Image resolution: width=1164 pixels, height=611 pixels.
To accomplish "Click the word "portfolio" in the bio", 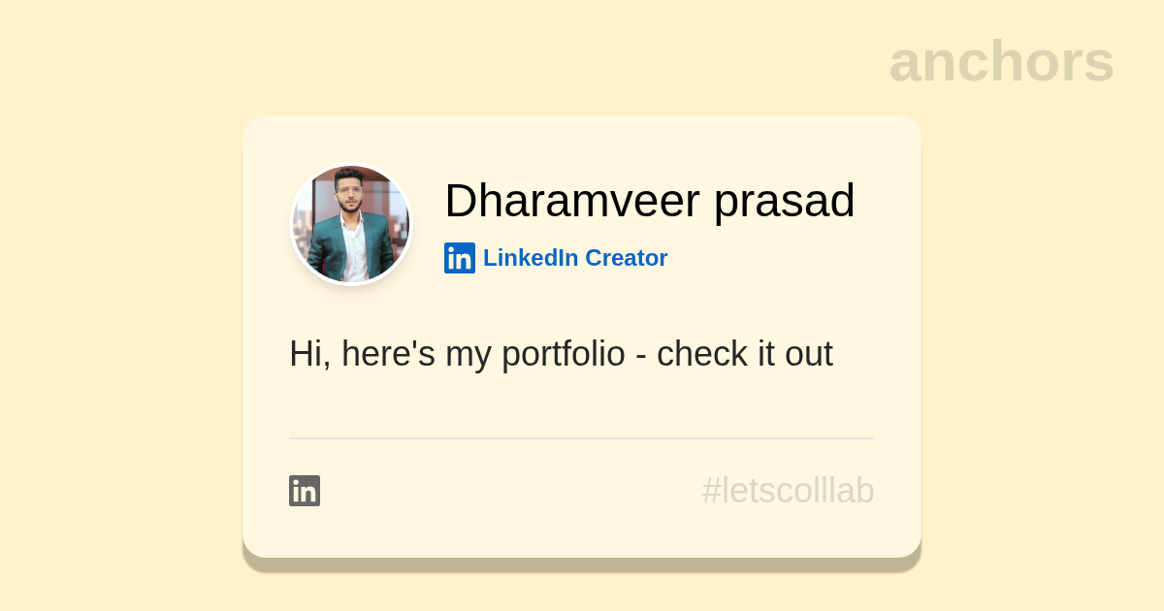I will 563,354.
